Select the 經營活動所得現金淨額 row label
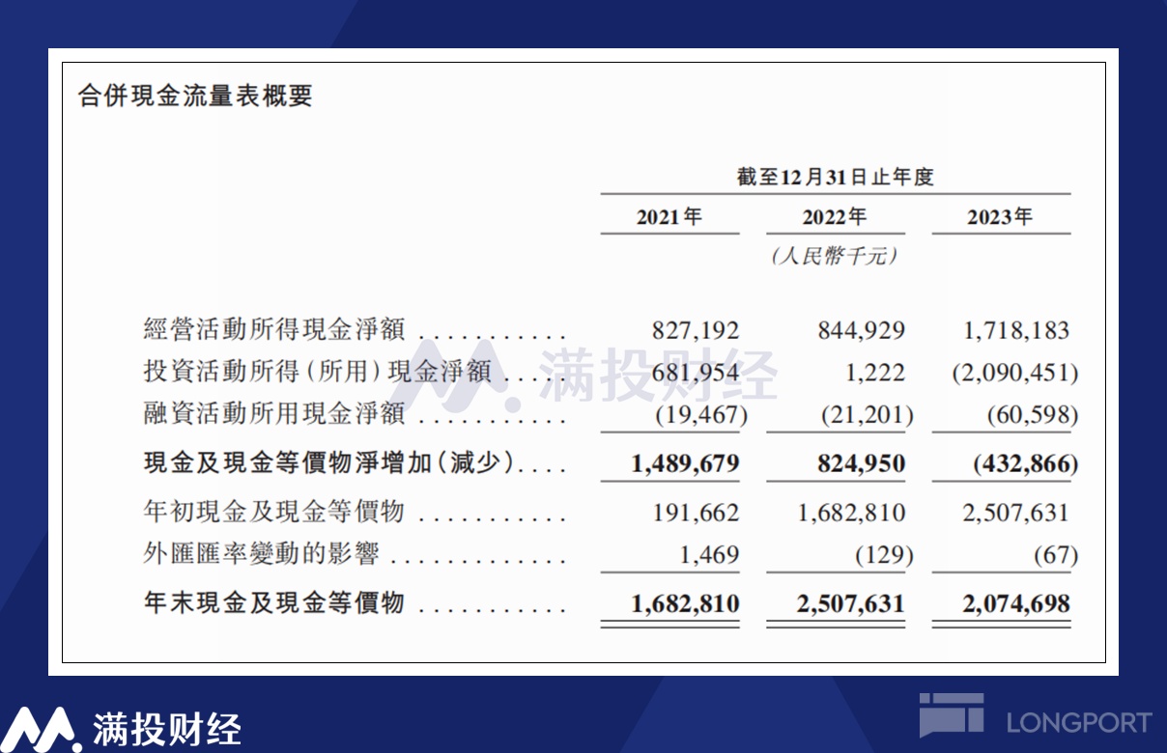 pyautogui.click(x=273, y=330)
